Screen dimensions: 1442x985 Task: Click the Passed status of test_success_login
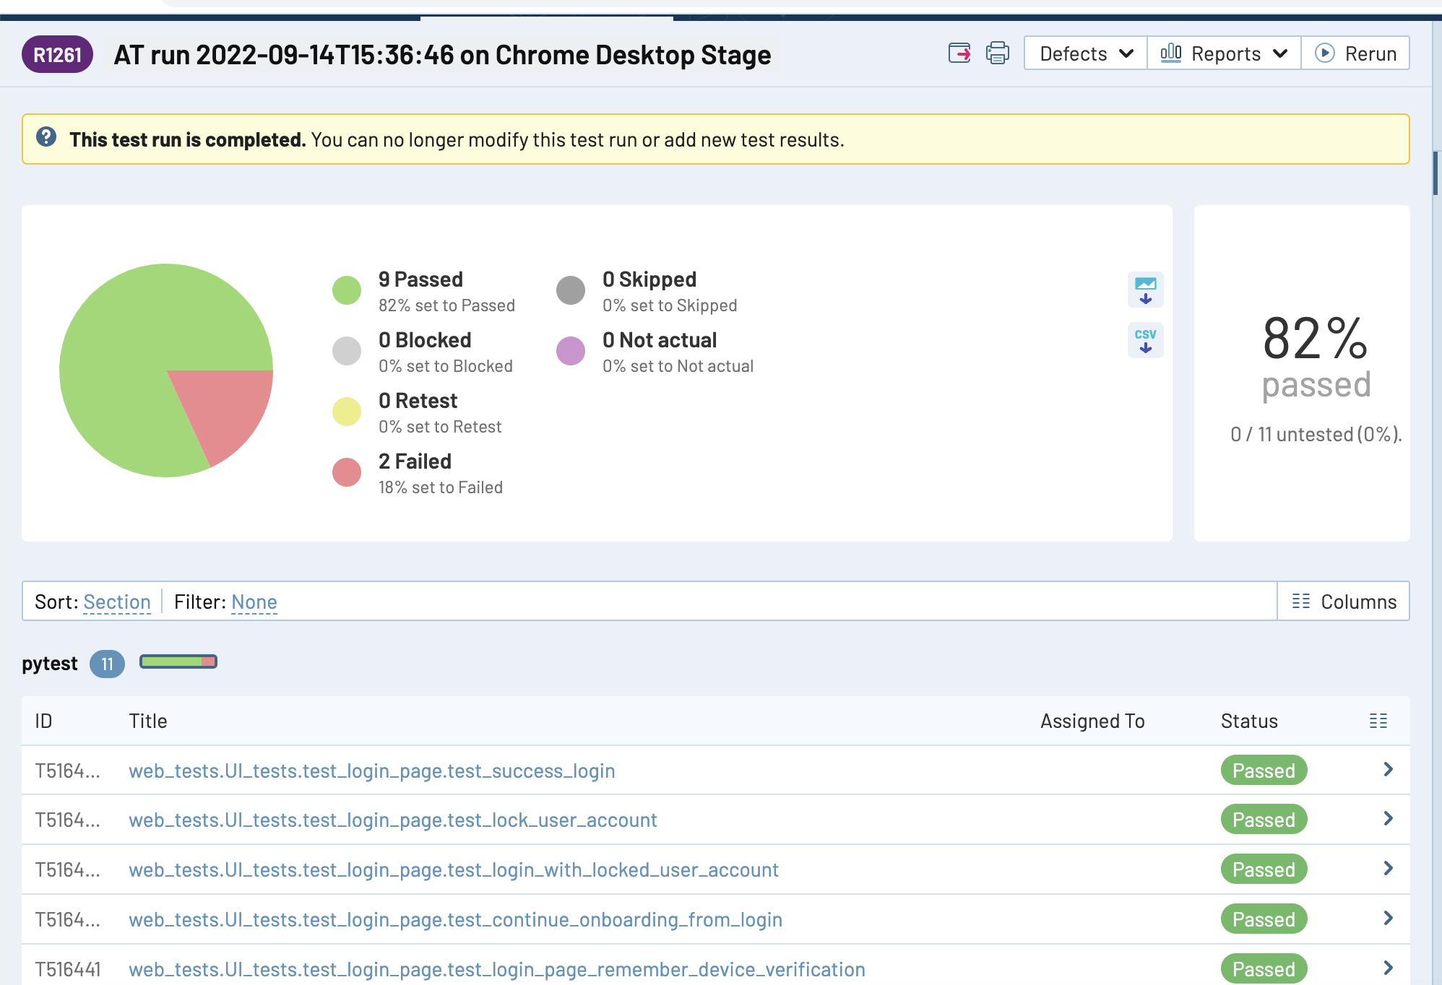tap(1264, 771)
